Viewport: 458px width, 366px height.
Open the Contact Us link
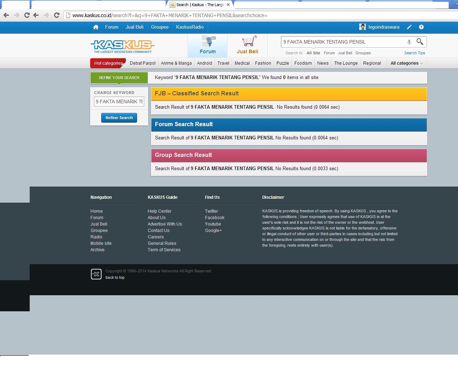[159, 231]
